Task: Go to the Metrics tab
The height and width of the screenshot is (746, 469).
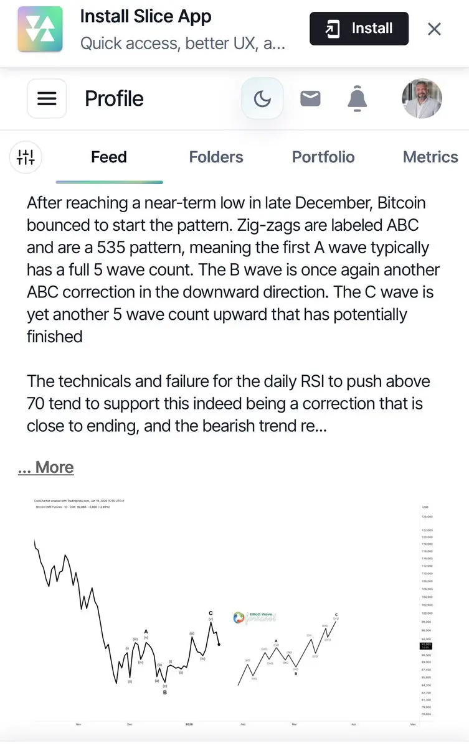Action: [x=430, y=157]
